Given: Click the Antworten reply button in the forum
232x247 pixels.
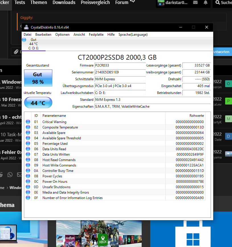Looking at the screenshot, I should pos(222,52).
